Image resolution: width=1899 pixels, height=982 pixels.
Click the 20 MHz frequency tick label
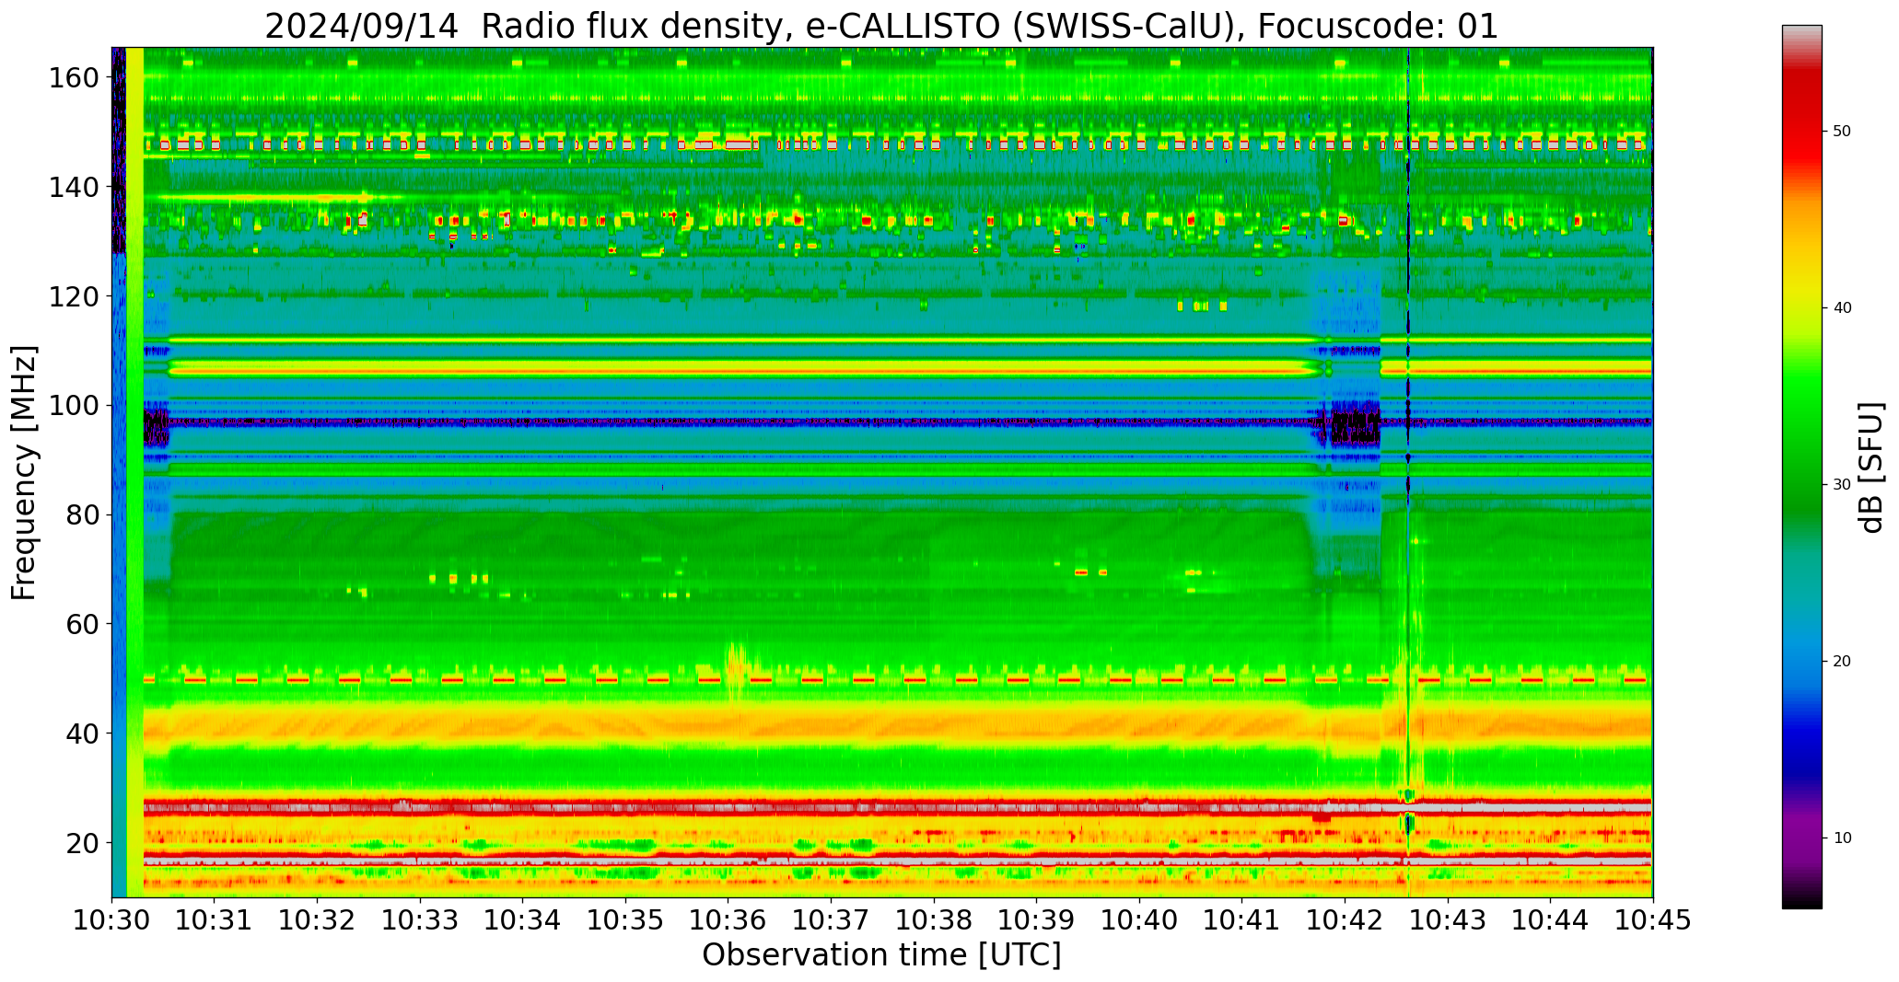[84, 843]
